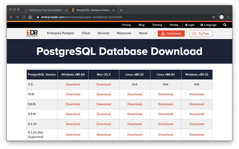Expand the Enterprise Postgres menu
Screen dimensions: 239x149
click(61, 33)
